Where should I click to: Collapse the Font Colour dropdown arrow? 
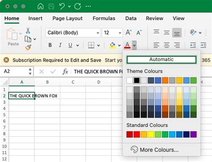[134, 45]
